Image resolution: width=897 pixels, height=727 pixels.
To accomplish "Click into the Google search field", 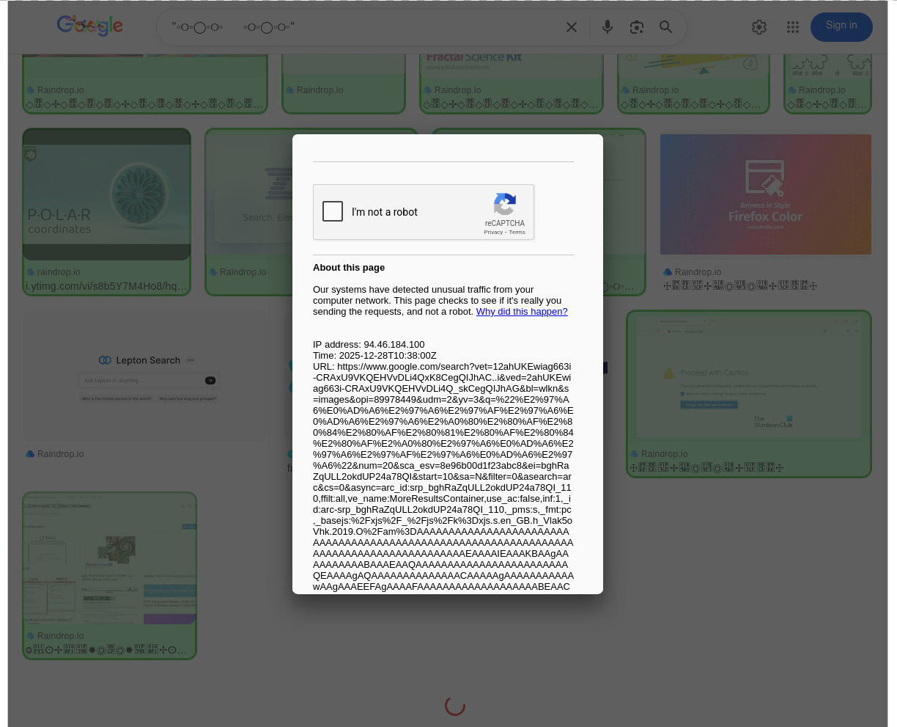I will click(x=366, y=27).
